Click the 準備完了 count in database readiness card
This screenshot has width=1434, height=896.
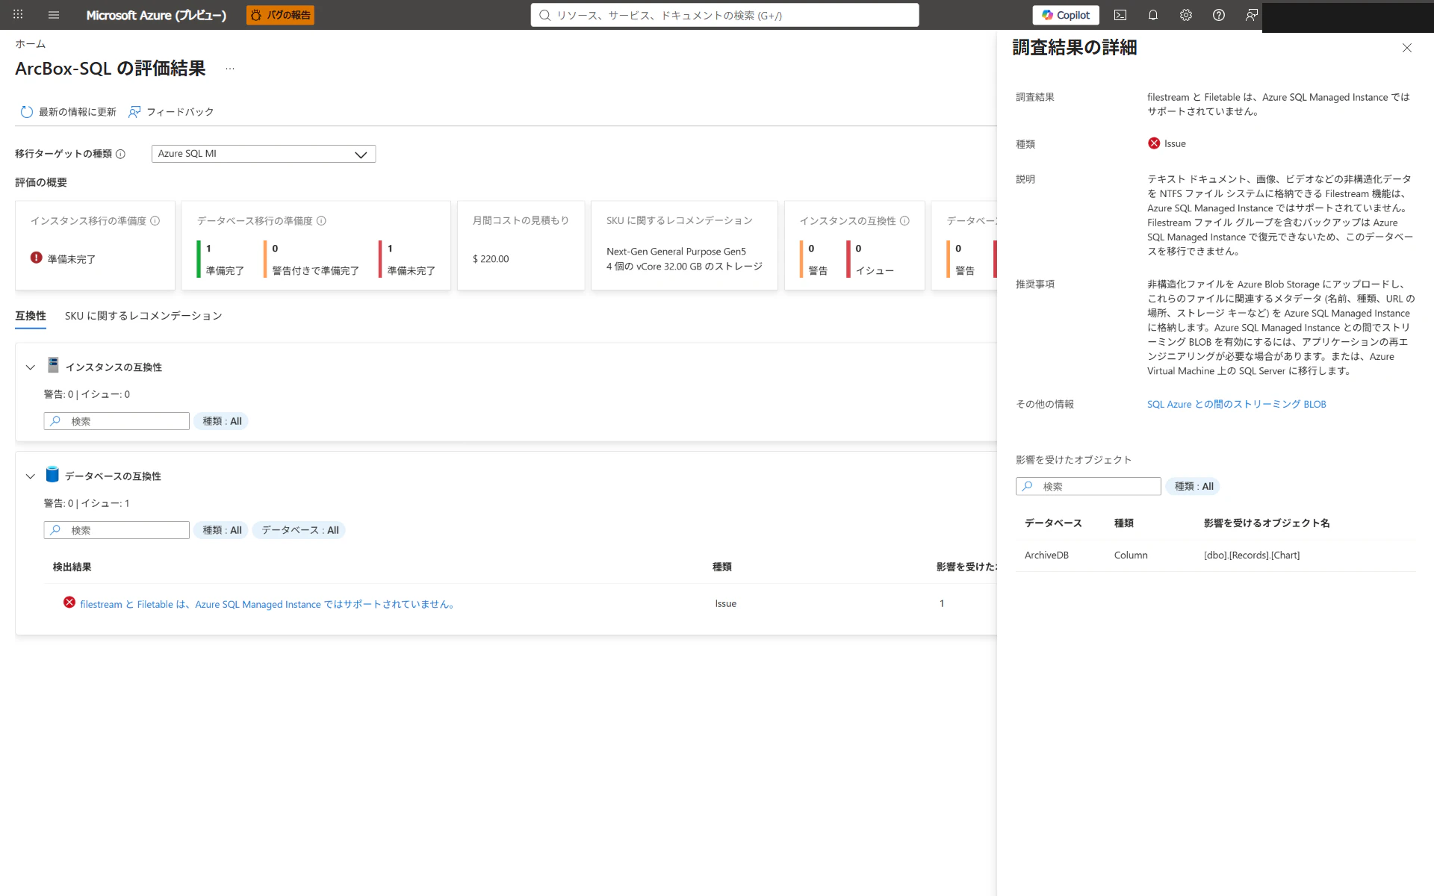tap(208, 249)
